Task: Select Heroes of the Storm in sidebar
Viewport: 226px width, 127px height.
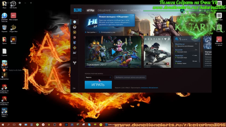Action: click(75, 22)
